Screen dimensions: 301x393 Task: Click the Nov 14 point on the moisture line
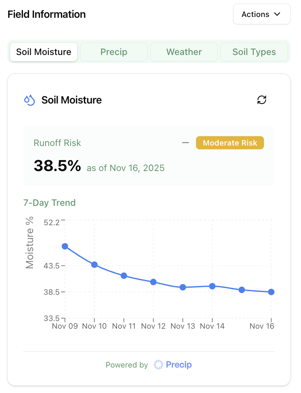tap(212, 286)
